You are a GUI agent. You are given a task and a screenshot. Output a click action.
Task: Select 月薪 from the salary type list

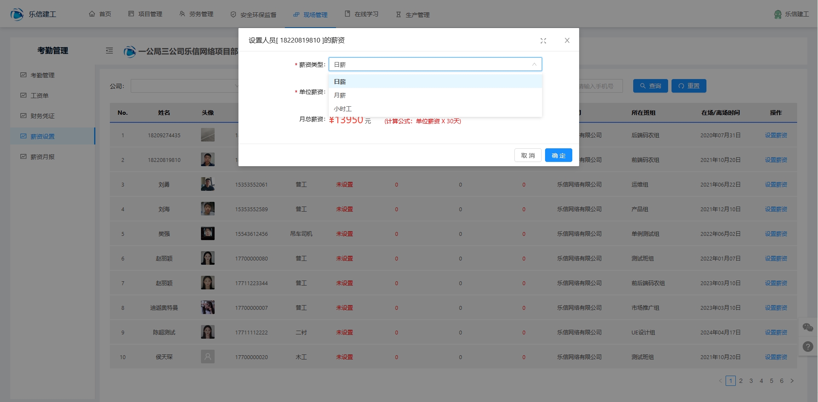(340, 95)
